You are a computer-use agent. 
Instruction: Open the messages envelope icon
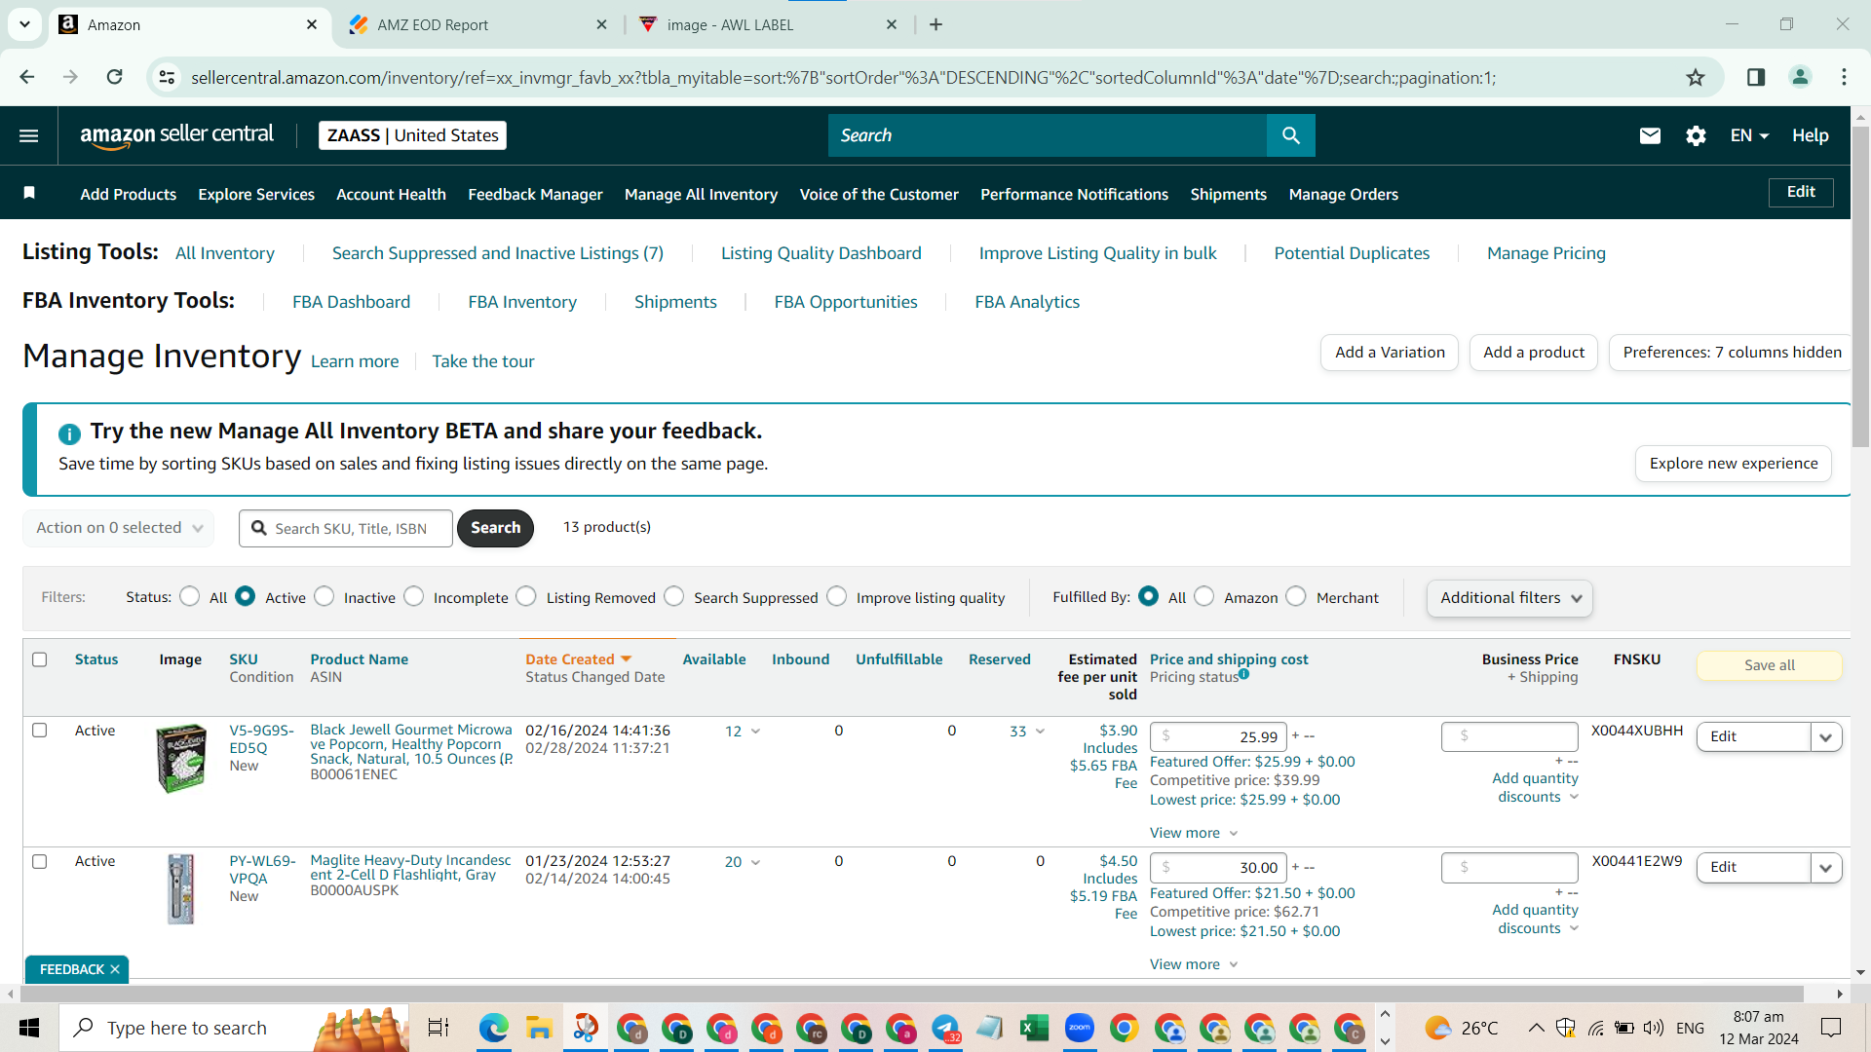(1650, 135)
